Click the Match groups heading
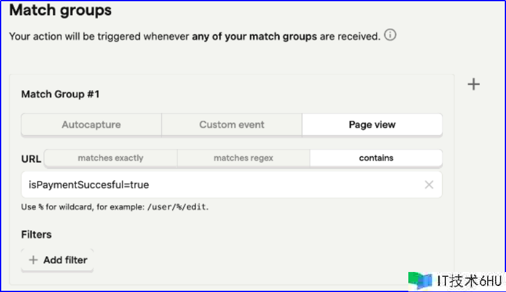The height and width of the screenshot is (292, 506). click(x=60, y=10)
